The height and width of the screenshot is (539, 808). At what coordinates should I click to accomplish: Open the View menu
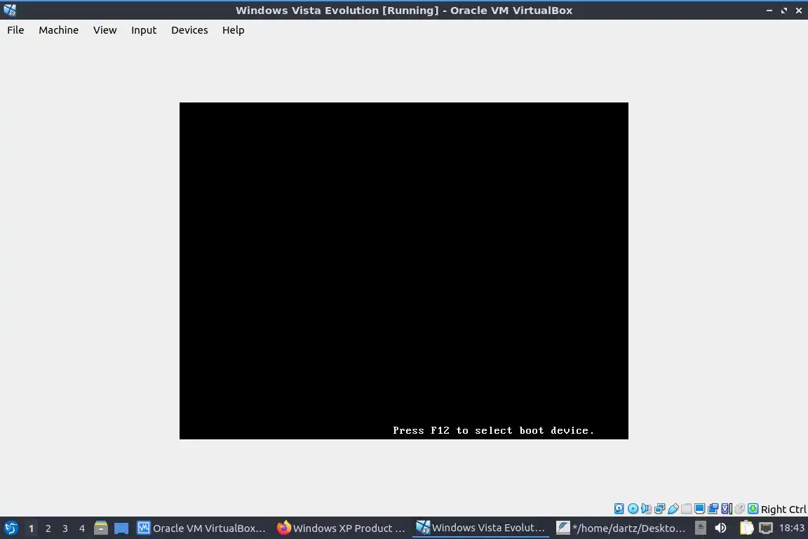(x=105, y=30)
